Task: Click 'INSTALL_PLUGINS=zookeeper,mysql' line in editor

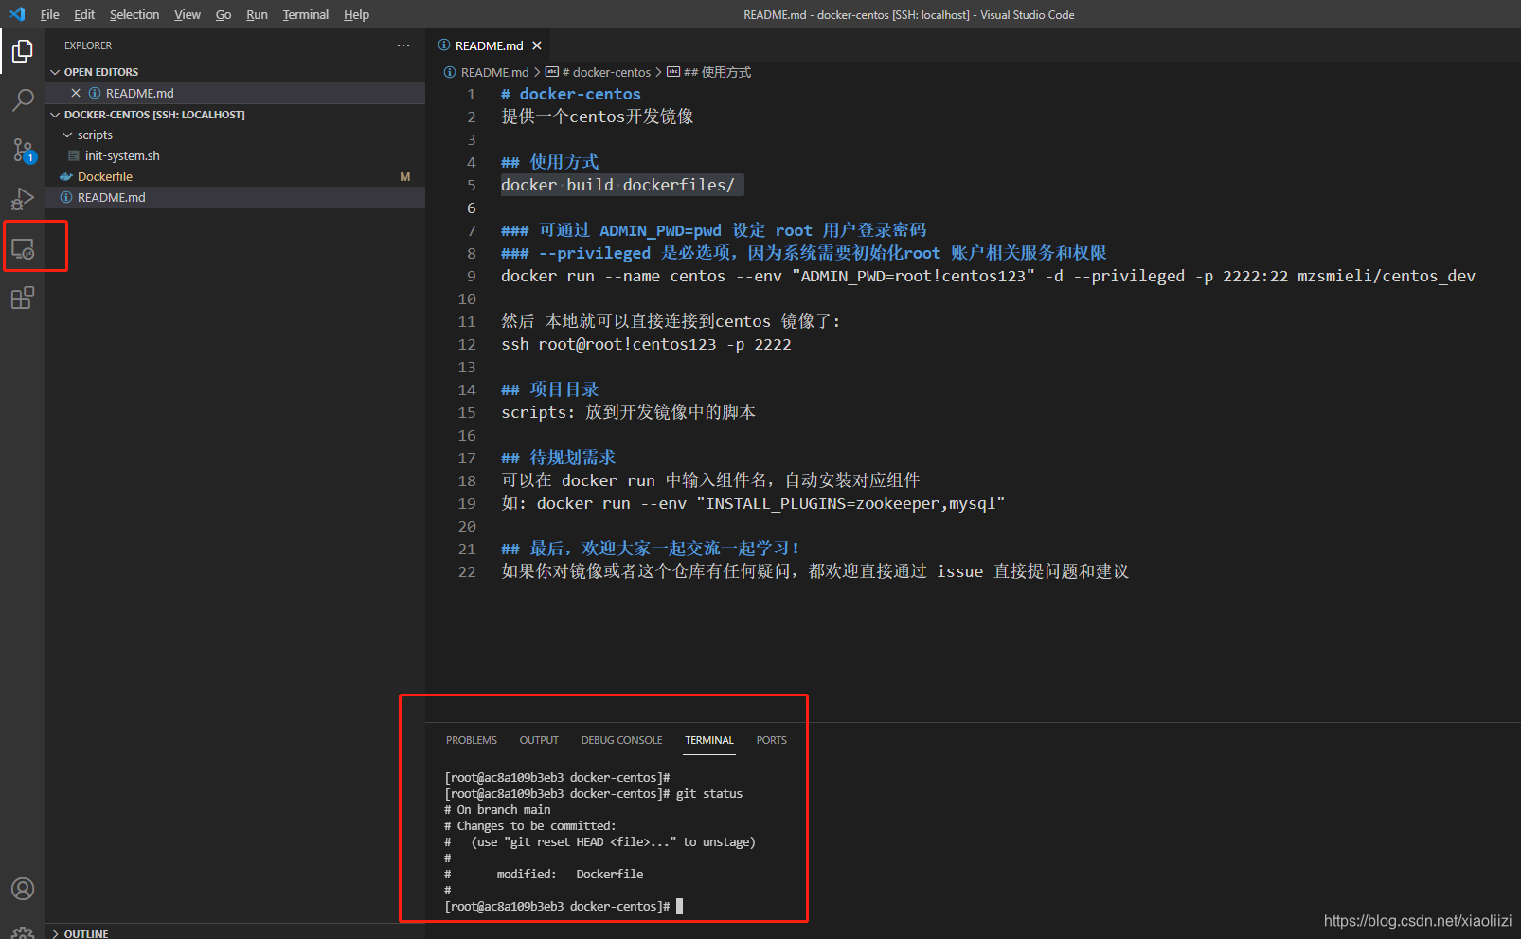Action: tap(753, 503)
